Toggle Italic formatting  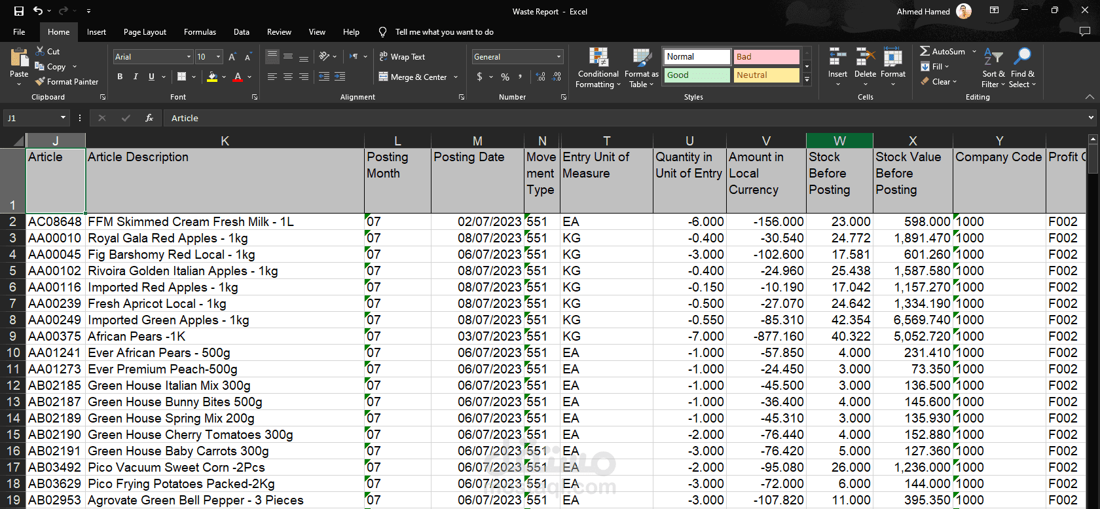pyautogui.click(x=136, y=77)
